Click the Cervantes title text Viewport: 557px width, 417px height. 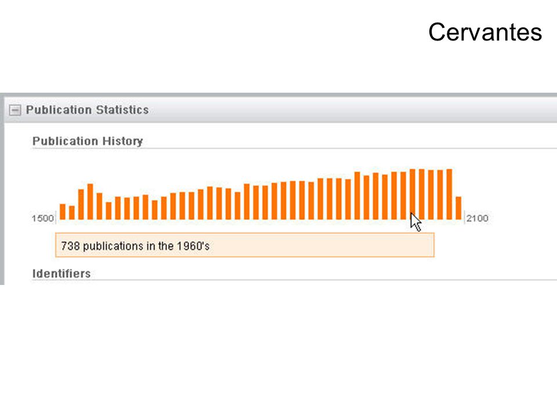(x=485, y=32)
